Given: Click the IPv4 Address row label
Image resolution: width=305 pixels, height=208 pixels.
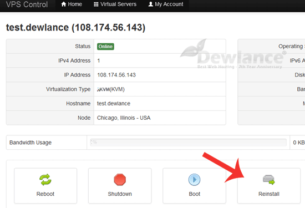Looking at the screenshot, I should (74, 60).
